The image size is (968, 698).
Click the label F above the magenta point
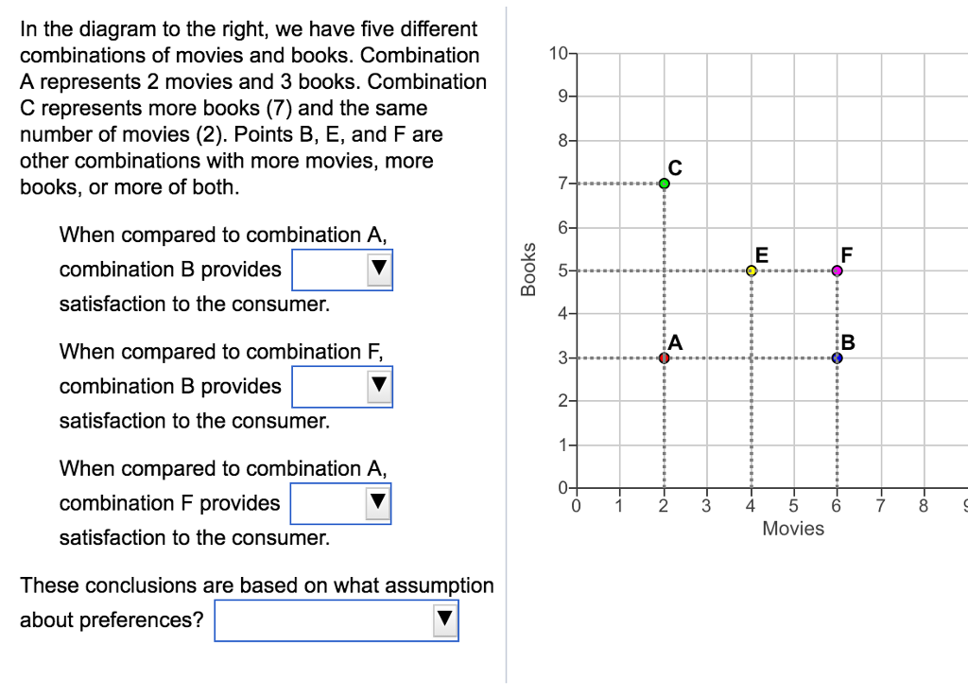(847, 254)
